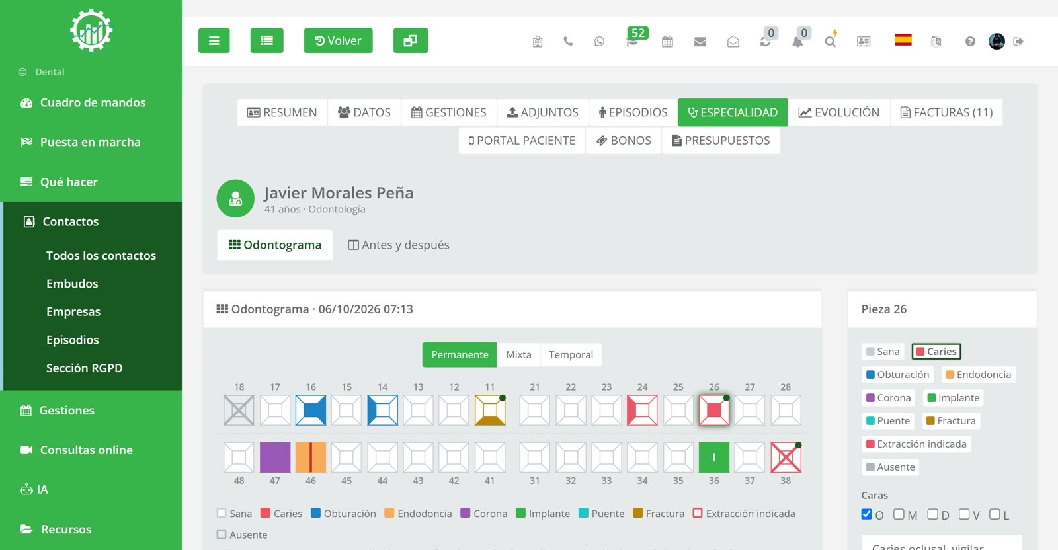Open WhatsApp from the header icon

(599, 42)
